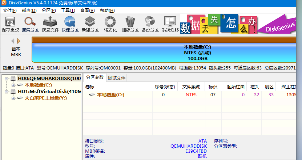The image size is (302, 160).
Task: Click the 序列号:QM00001 disk info text
Action: 103,68
